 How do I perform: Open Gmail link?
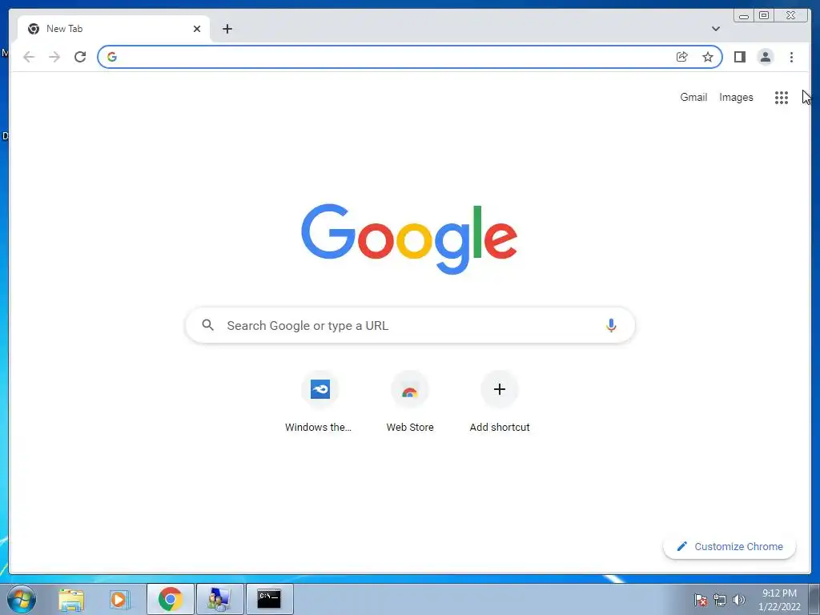tap(693, 97)
